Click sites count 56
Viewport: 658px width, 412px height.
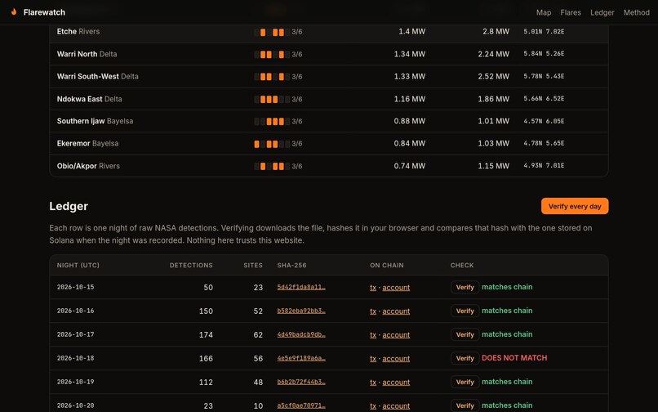[258, 359]
